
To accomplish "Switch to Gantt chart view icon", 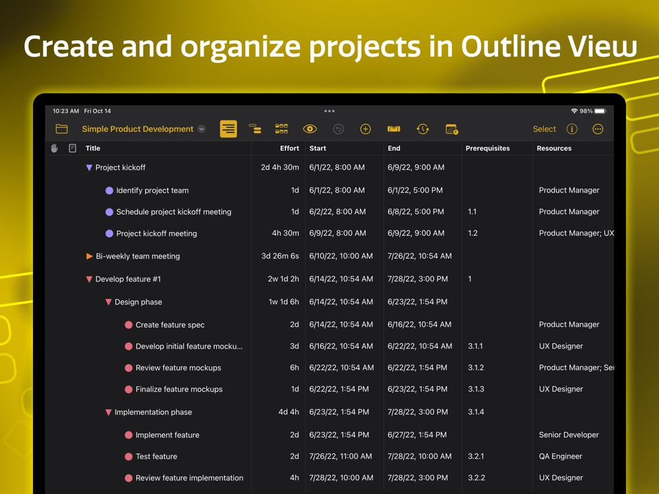I will pyautogui.click(x=255, y=129).
